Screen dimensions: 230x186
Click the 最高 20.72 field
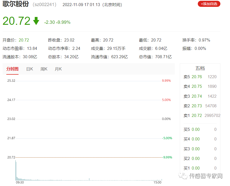(102, 40)
